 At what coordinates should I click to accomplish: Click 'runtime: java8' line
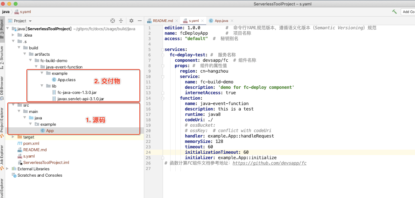(x=203, y=114)
